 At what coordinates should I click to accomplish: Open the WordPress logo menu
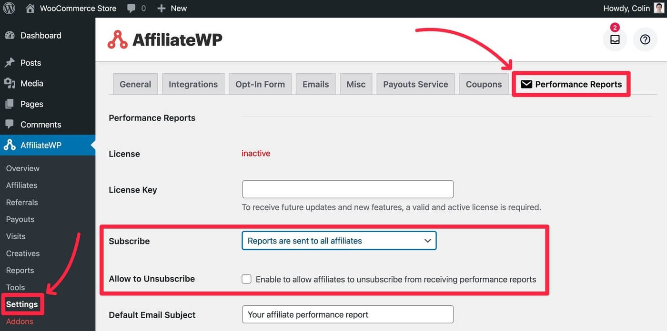(9, 8)
